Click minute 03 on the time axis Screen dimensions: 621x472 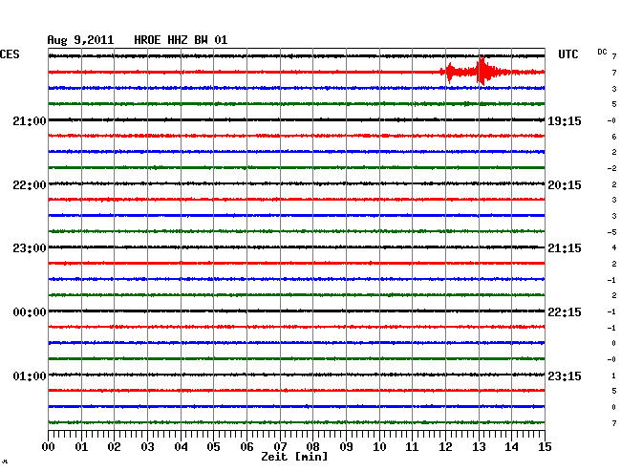[x=147, y=447]
